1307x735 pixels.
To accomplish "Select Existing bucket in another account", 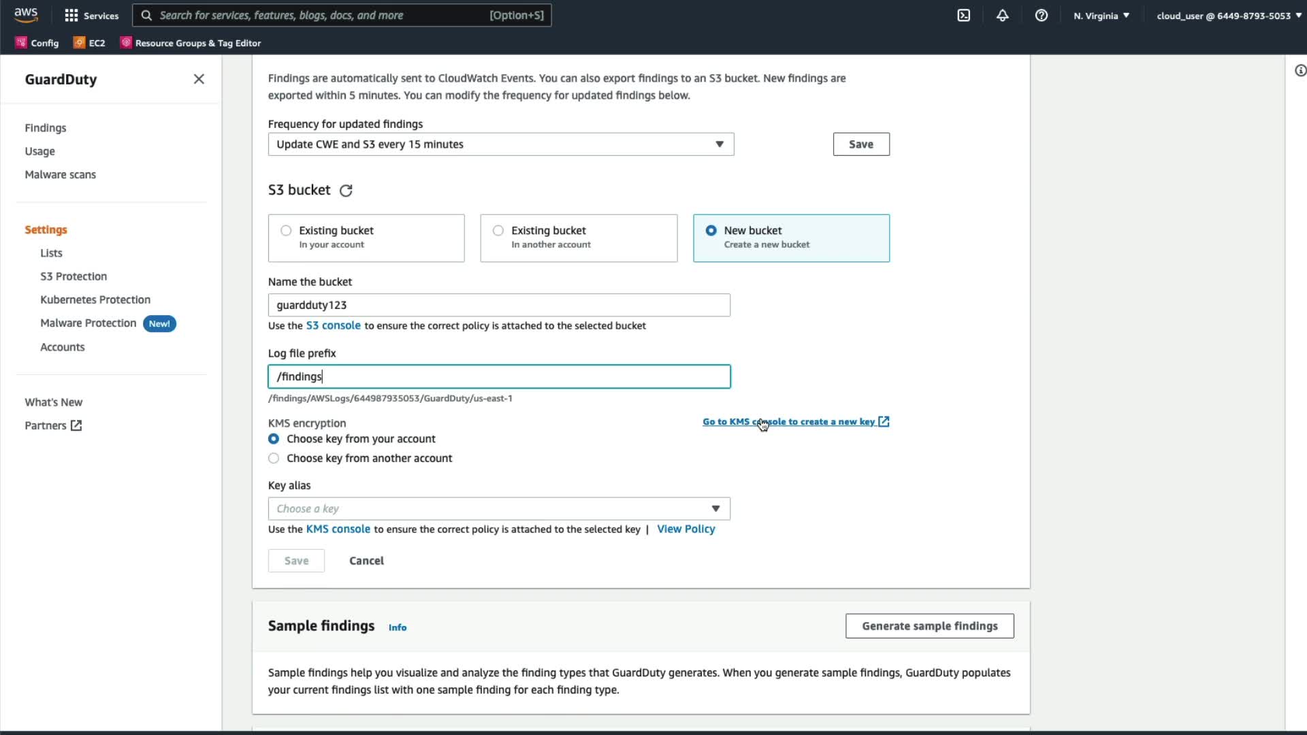I will (498, 231).
